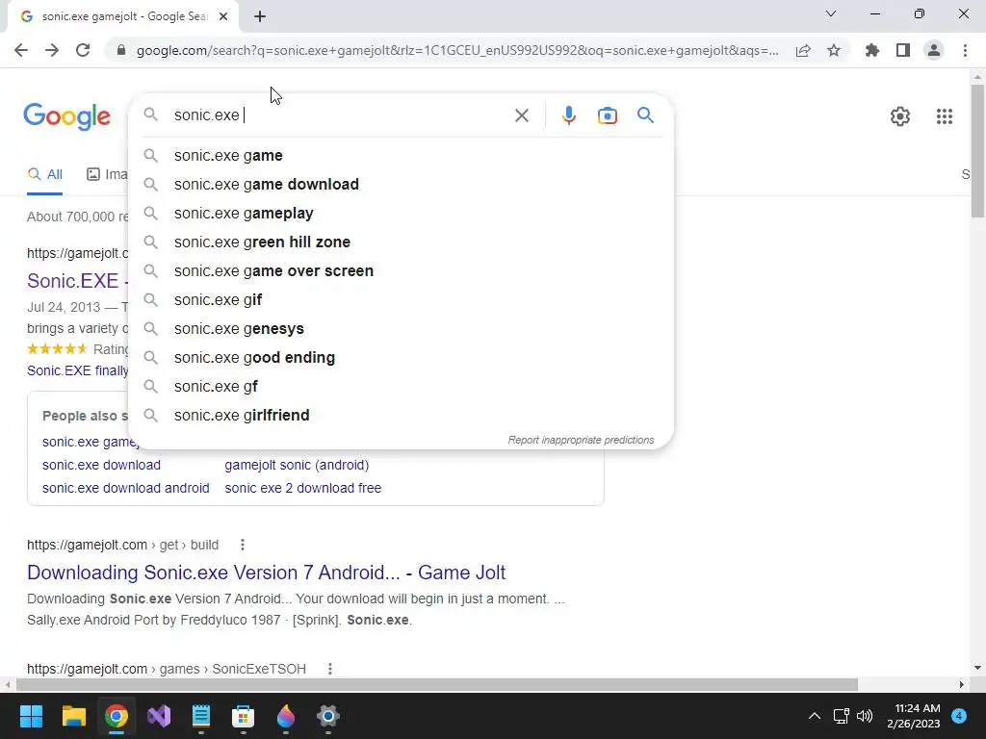986x739 pixels.
Task: Bookmark this tab with the star
Action: [x=834, y=50]
